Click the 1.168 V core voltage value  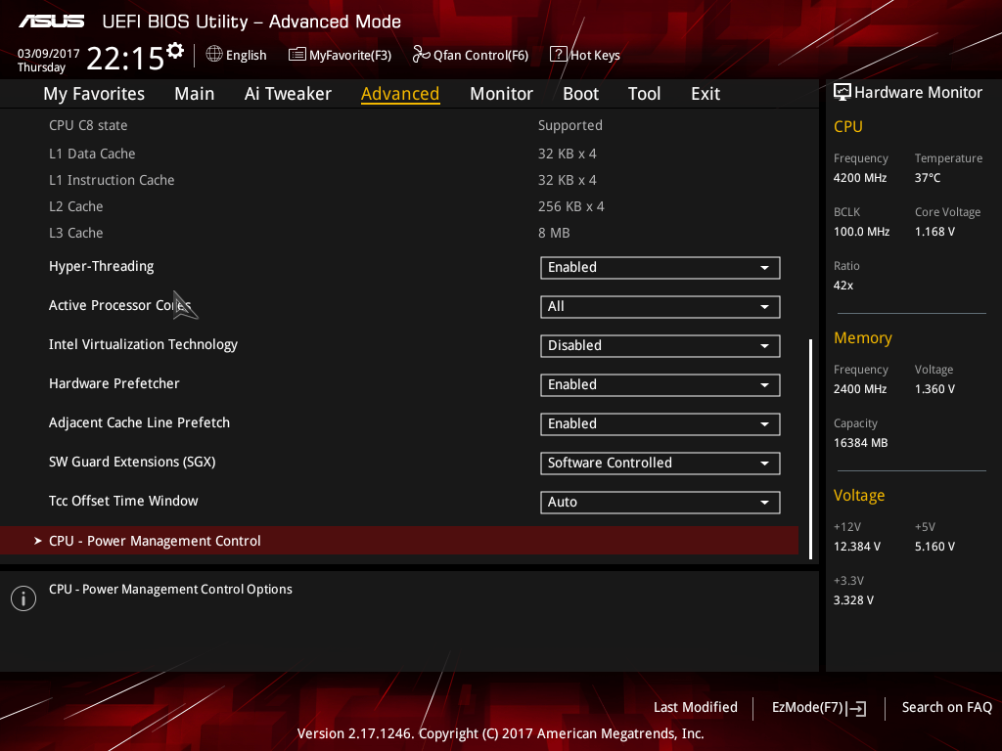click(934, 231)
